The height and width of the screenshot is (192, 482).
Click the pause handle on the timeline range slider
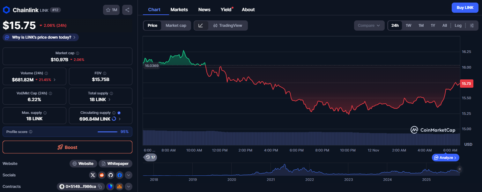pyautogui.click(x=459, y=169)
